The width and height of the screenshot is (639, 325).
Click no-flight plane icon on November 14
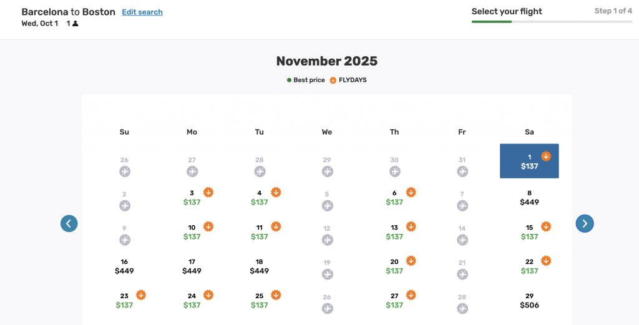click(462, 240)
